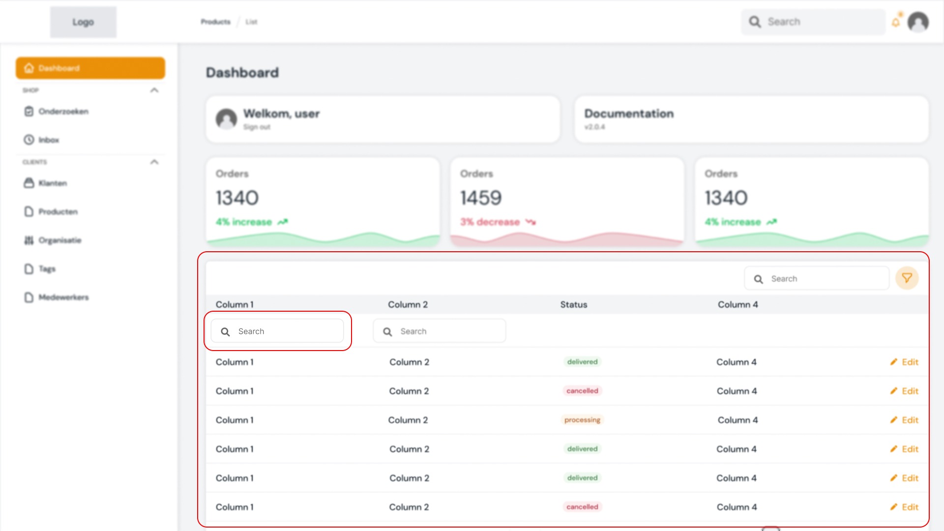Screen dimensions: 944x531
Task: Click the processing status badge
Action: coord(582,419)
